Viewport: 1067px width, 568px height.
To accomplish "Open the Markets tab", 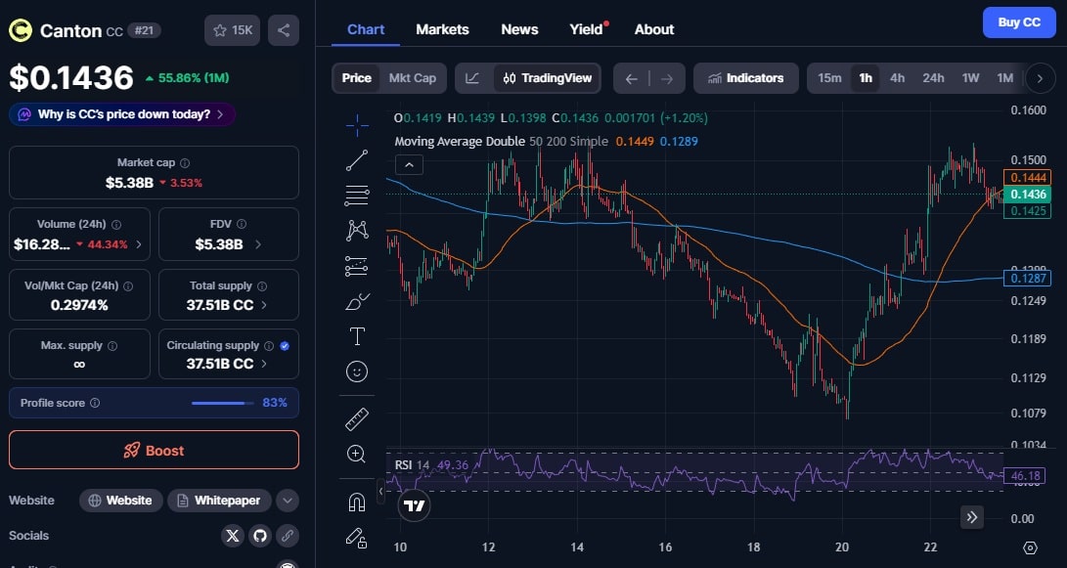I will (x=442, y=29).
